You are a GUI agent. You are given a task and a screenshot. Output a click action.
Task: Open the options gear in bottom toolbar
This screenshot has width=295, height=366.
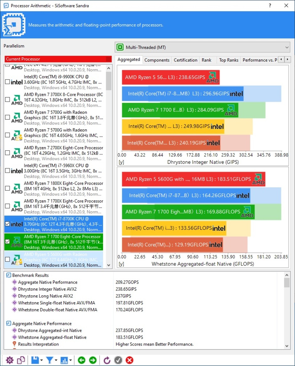10,360
